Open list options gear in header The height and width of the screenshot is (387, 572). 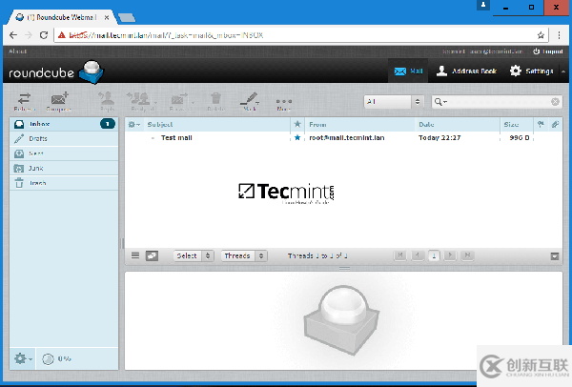tap(133, 124)
